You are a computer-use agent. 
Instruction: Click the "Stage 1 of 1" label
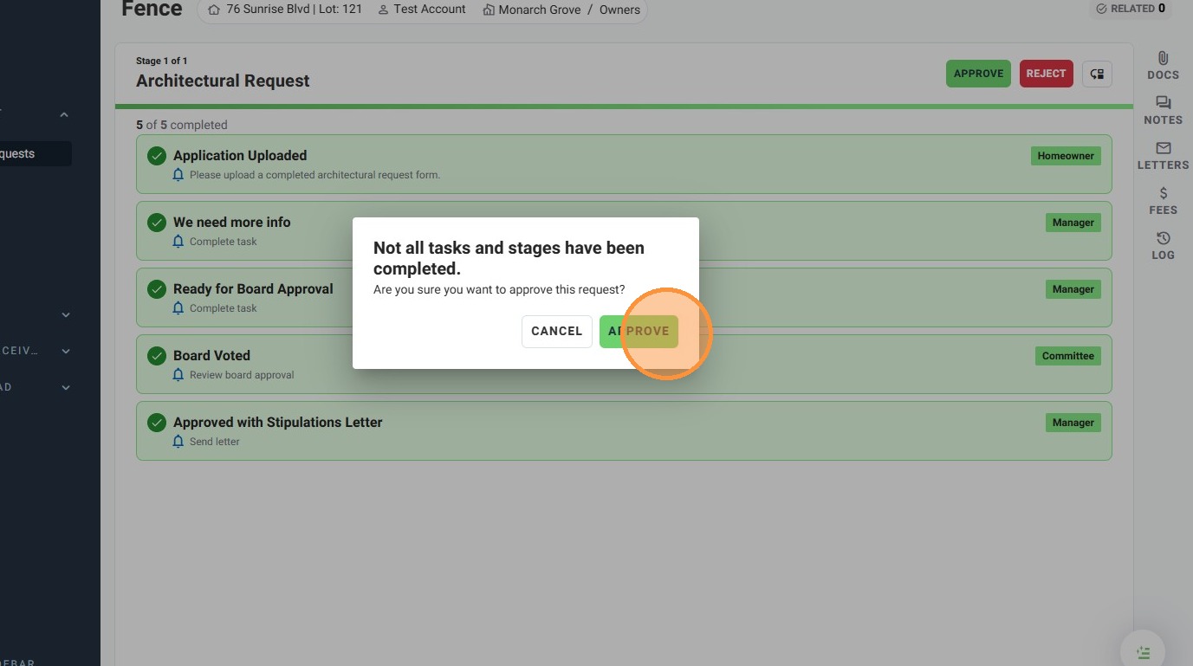162,61
